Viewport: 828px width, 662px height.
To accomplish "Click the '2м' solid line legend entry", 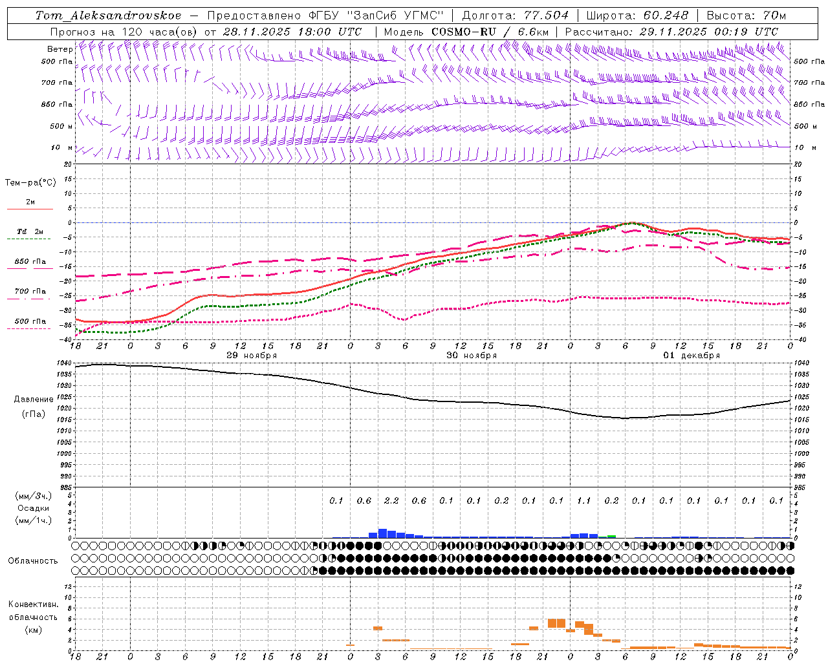I will pyautogui.click(x=30, y=202).
